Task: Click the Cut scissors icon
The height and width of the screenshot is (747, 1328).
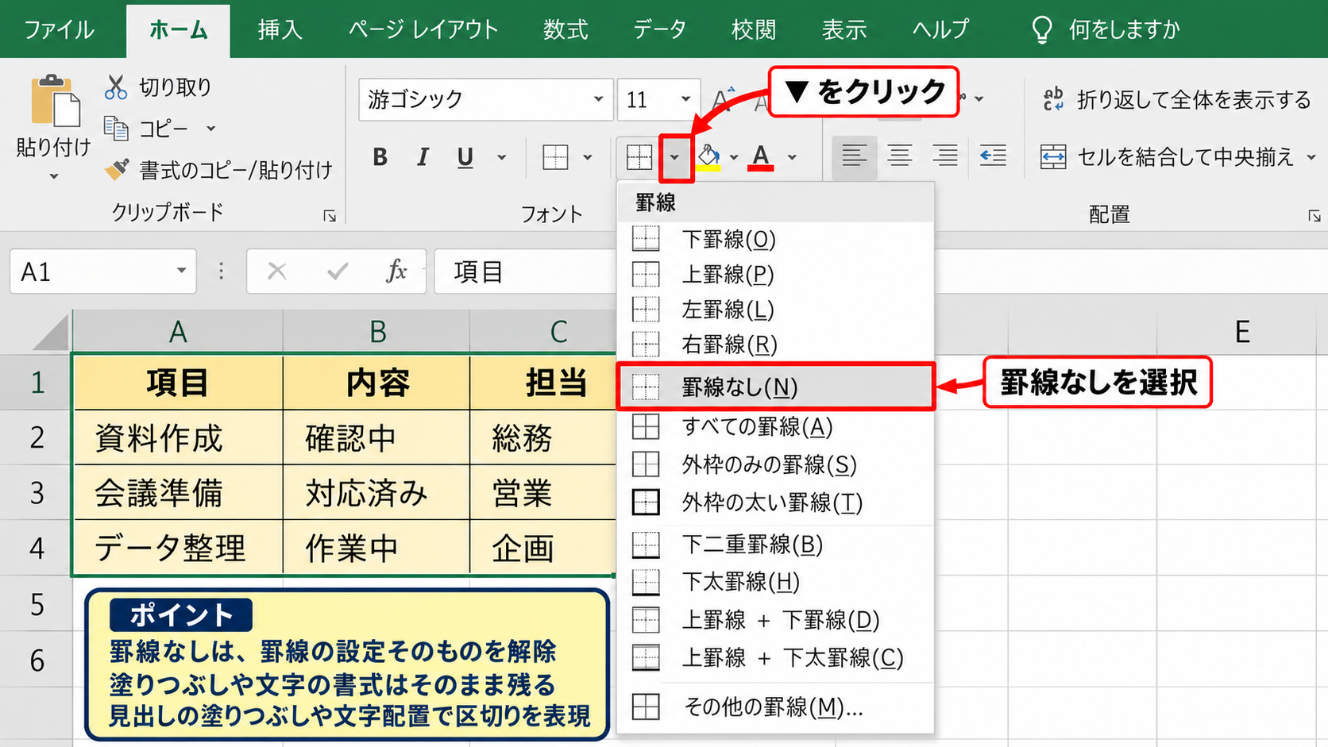Action: tap(116, 87)
